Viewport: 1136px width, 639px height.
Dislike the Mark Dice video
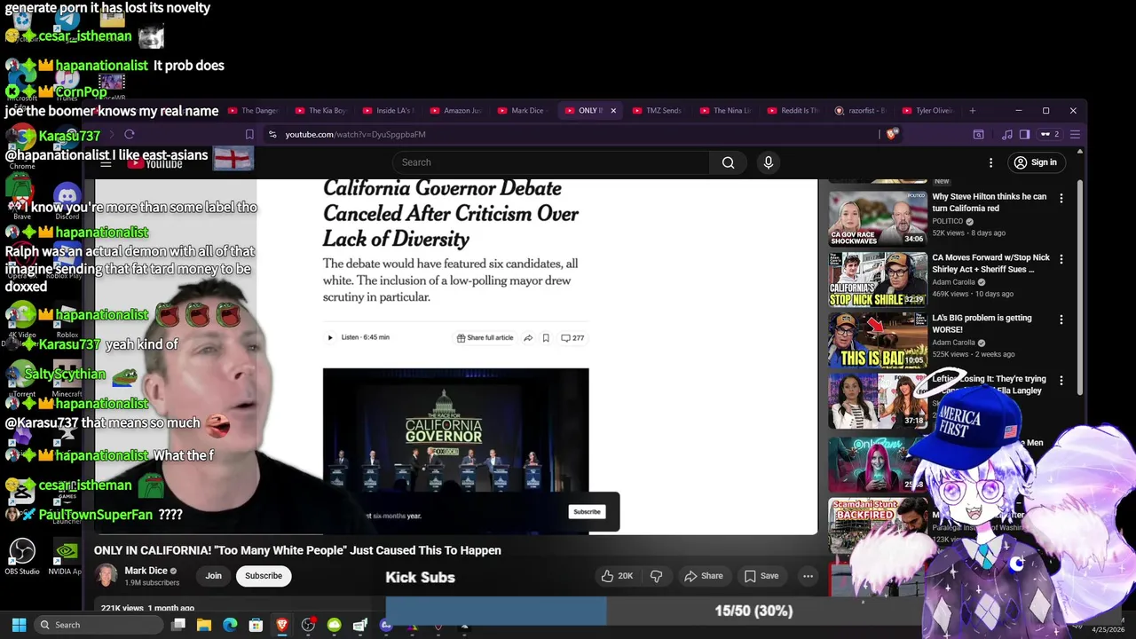(656, 576)
